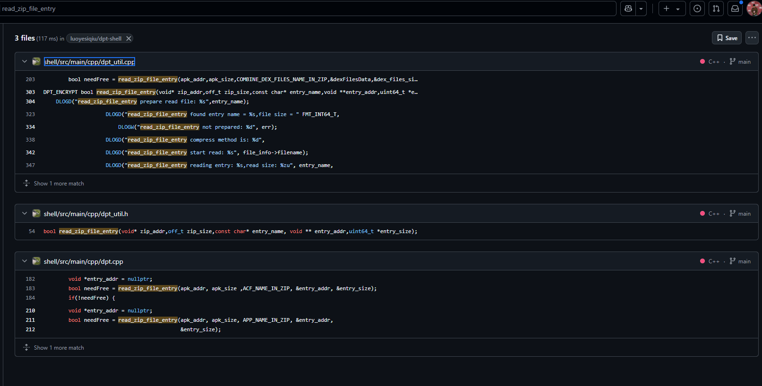Open Copilot chat icon

pyautogui.click(x=628, y=8)
